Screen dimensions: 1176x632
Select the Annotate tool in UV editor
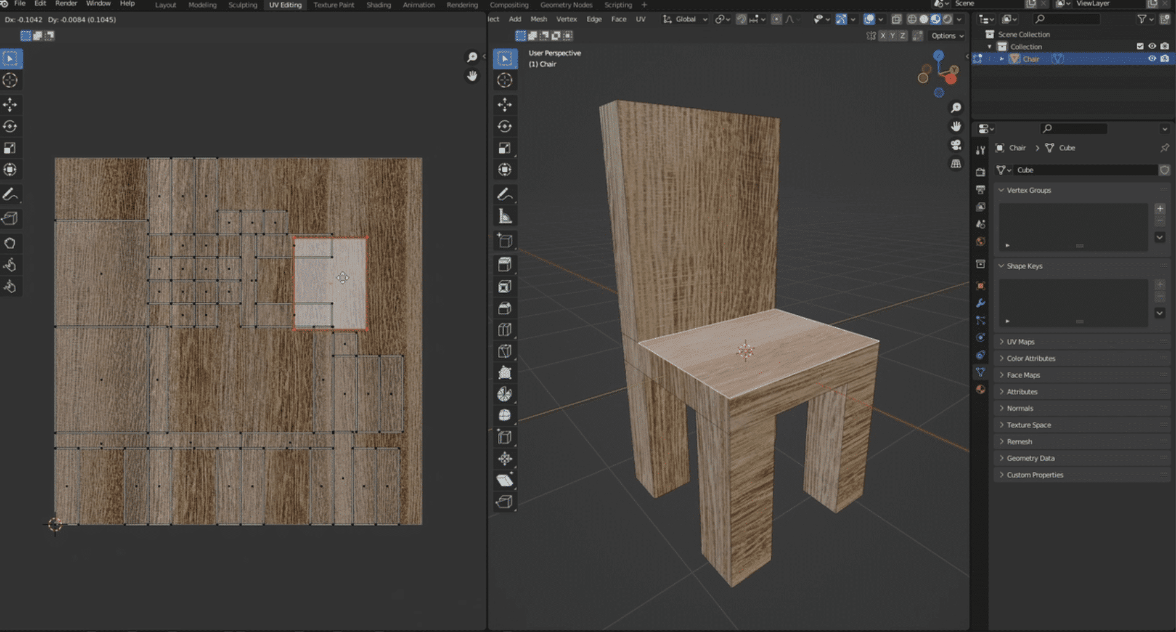click(x=10, y=195)
